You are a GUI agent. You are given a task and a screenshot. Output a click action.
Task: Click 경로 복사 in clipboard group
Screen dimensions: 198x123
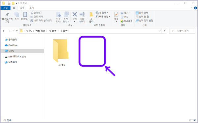tap(37, 16)
